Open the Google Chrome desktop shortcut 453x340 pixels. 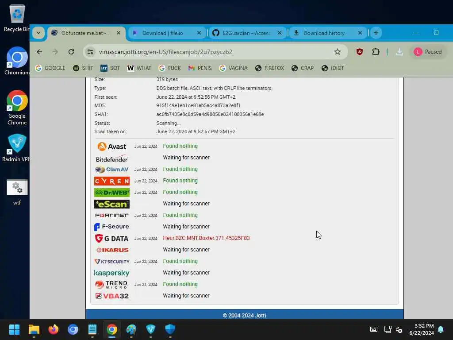point(17,108)
